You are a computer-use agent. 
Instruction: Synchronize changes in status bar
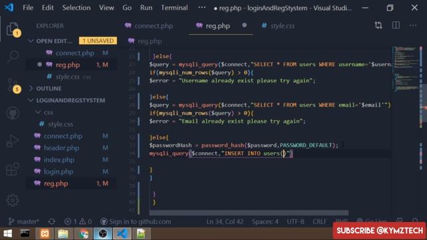(51, 221)
